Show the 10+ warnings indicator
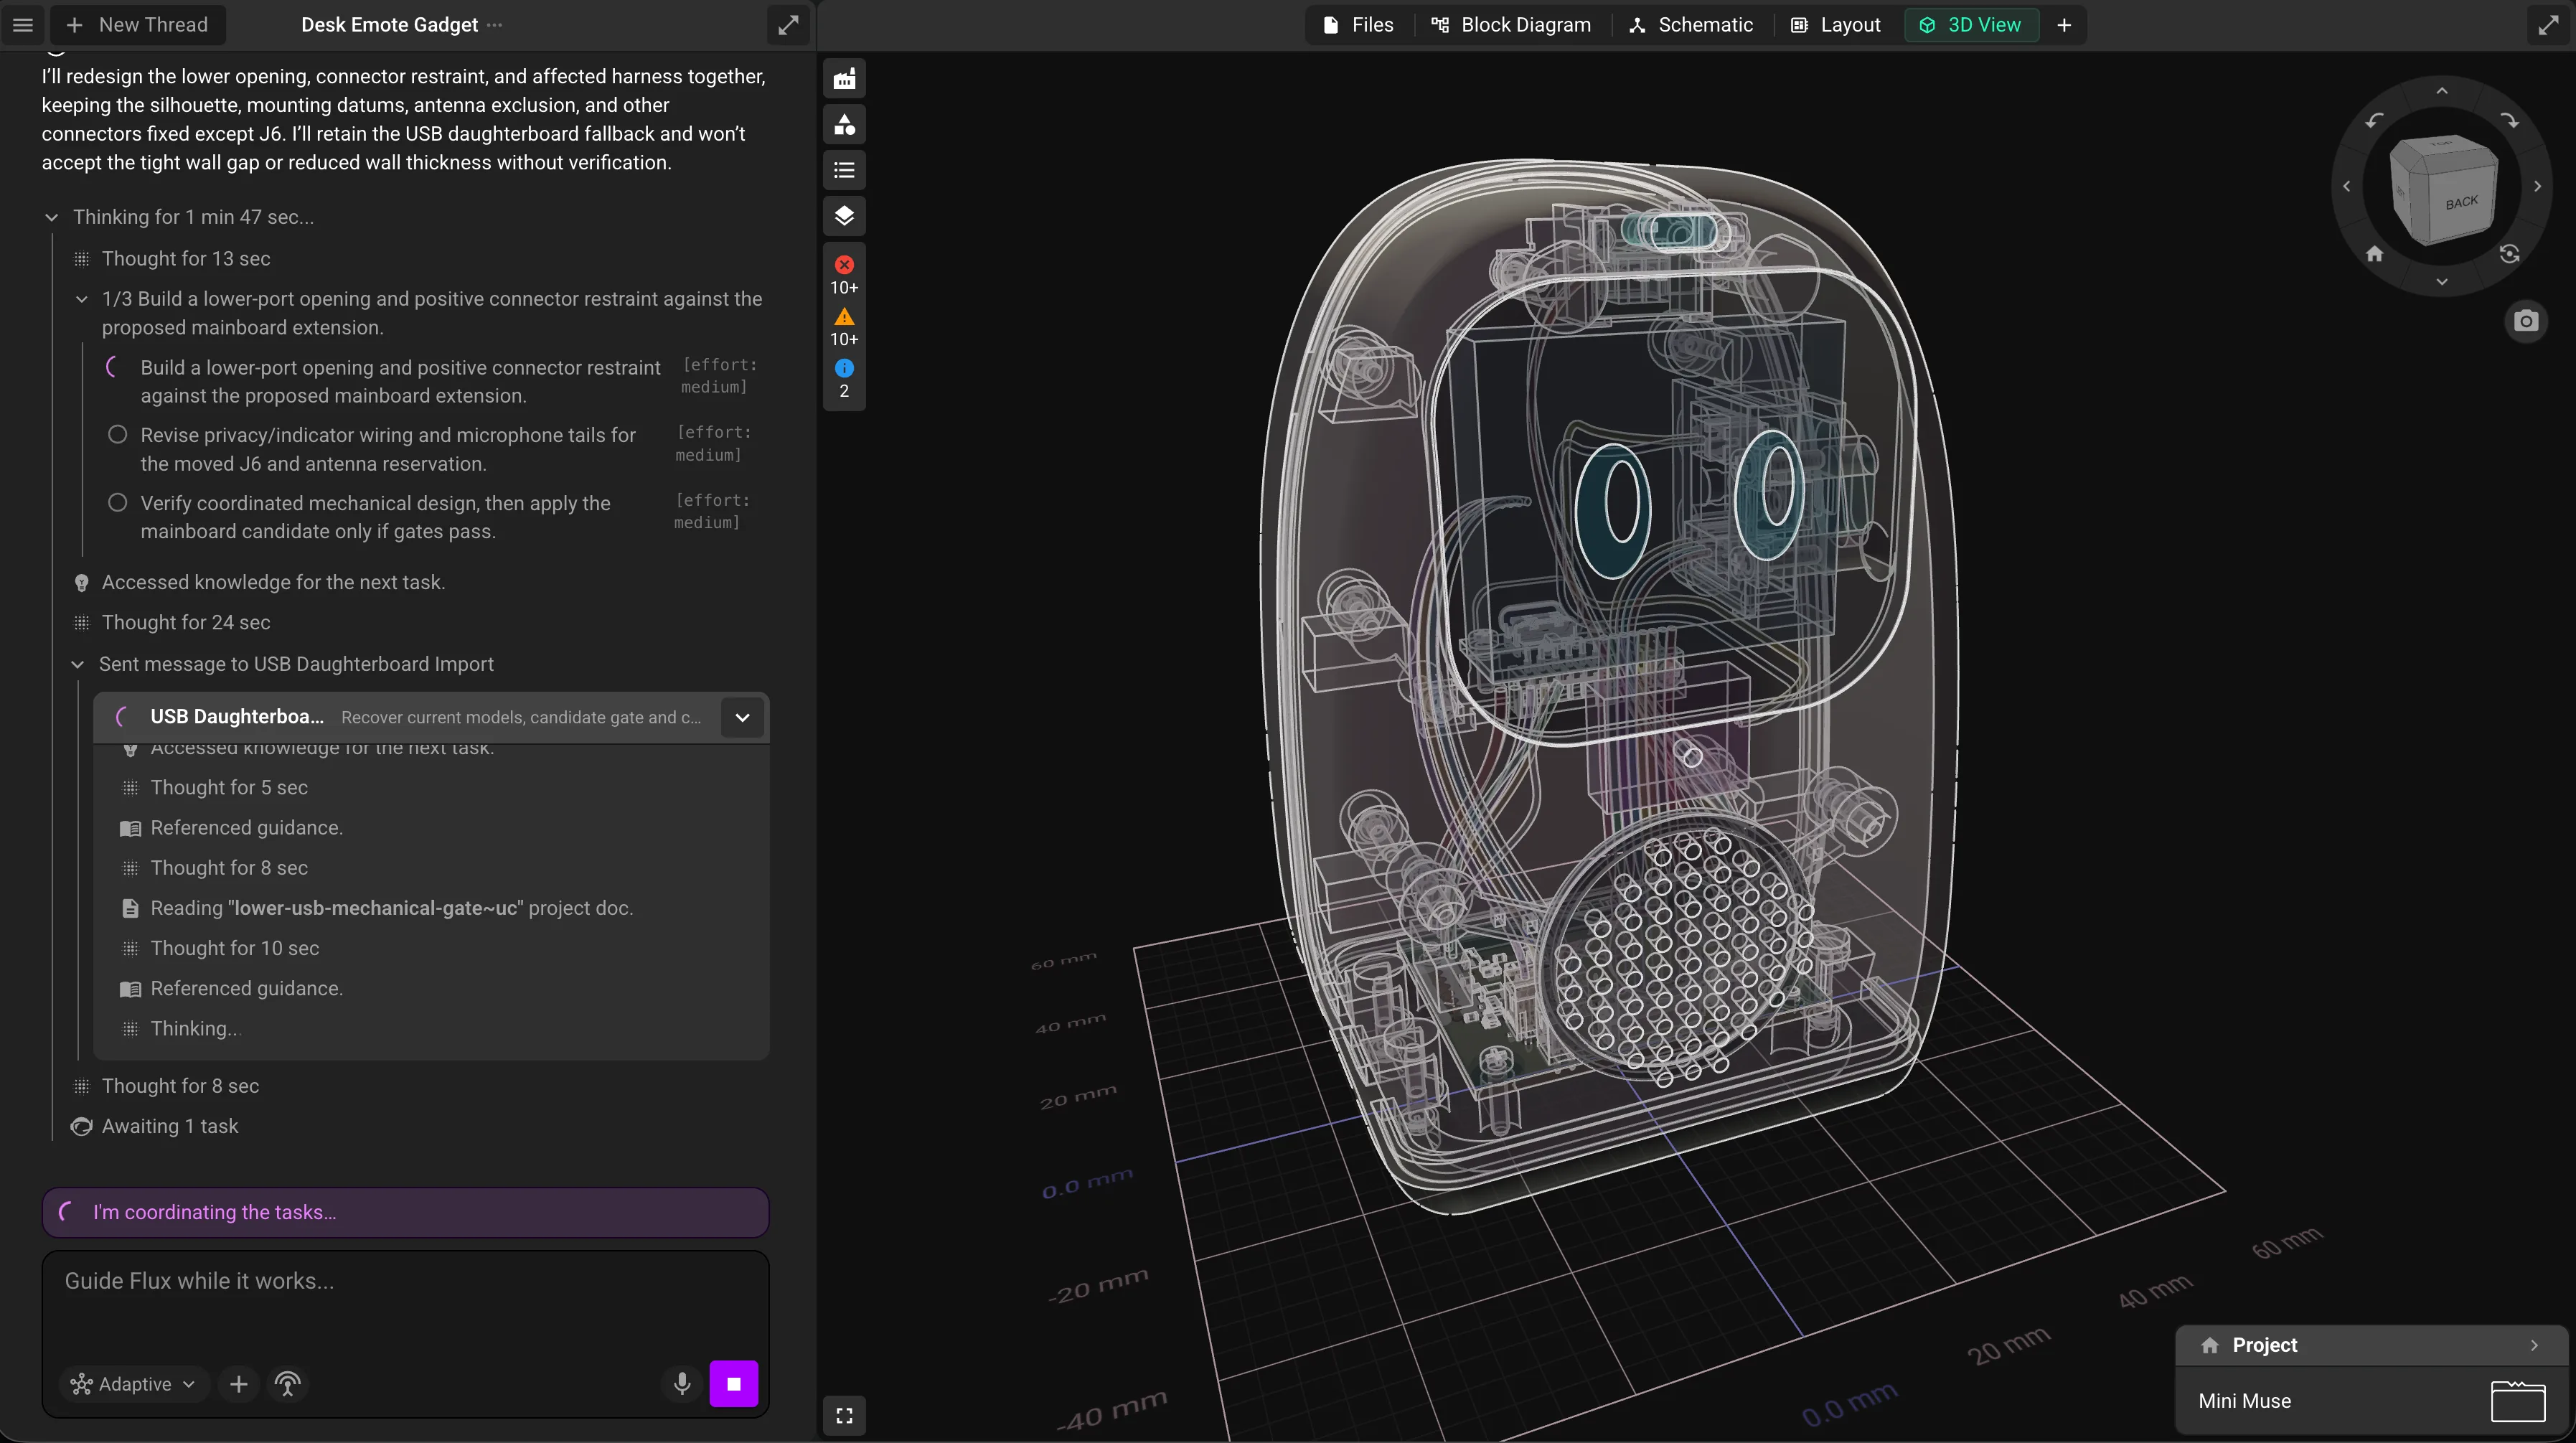This screenshot has width=2576, height=1443. [844, 327]
